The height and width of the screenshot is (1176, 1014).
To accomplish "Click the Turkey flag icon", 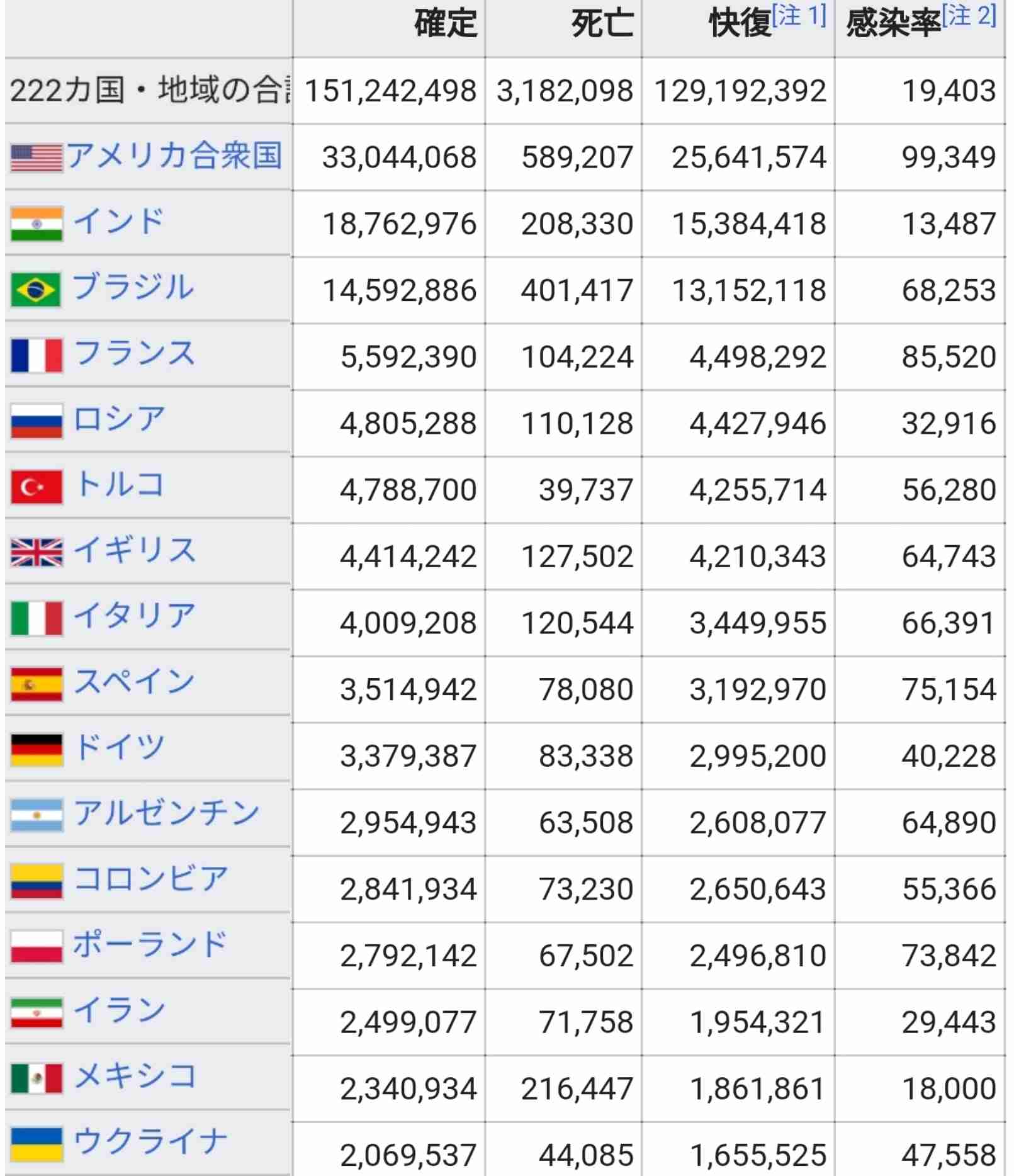I will click(37, 487).
